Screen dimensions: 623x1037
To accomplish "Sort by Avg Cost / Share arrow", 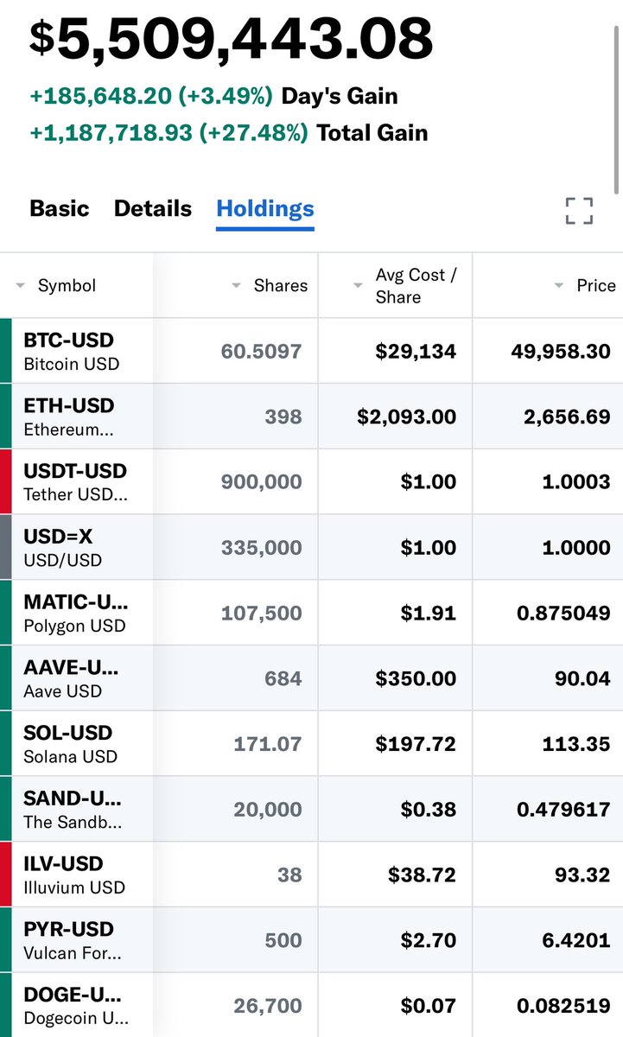I will click(358, 286).
